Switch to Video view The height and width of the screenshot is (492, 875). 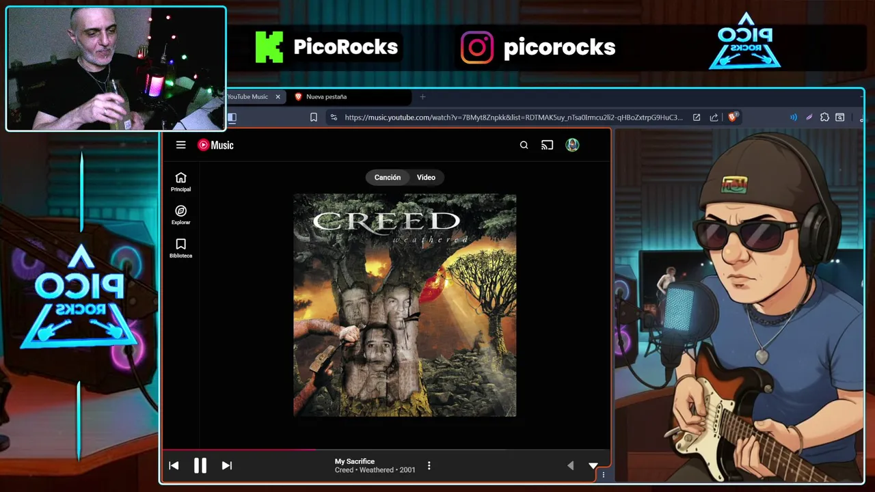click(x=426, y=177)
